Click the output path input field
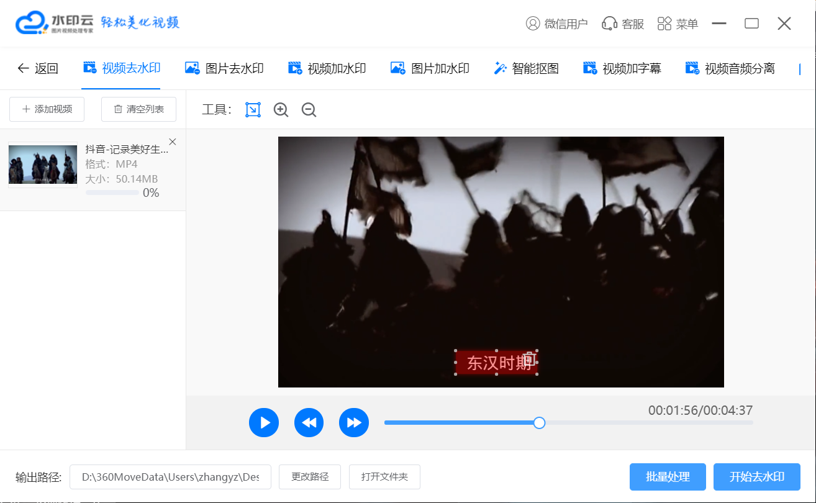 (x=170, y=477)
